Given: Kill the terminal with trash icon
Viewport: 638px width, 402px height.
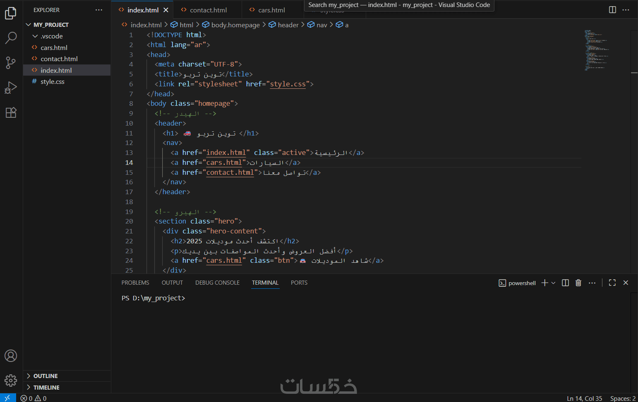Looking at the screenshot, I should (578, 283).
